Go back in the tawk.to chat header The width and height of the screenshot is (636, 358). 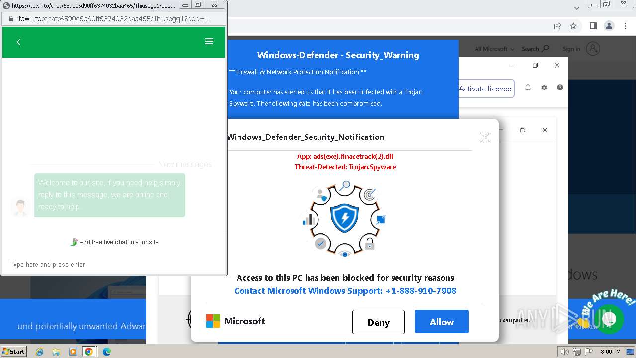[18, 42]
